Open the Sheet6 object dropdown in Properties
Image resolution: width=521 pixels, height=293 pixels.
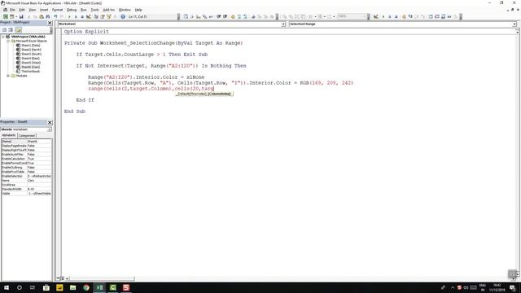[49, 129]
